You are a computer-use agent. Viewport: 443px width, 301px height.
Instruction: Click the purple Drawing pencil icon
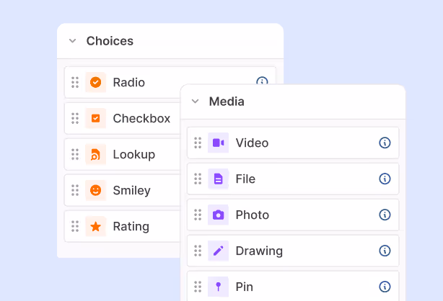tap(218, 251)
